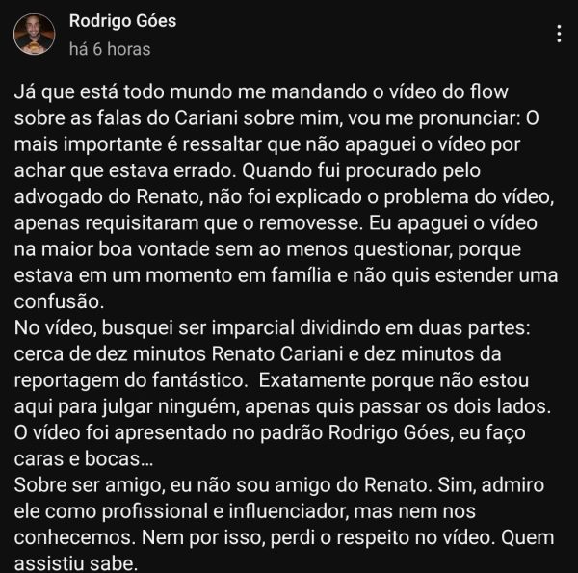Image resolution: width=578 pixels, height=573 pixels.
Task: Click the phrase 'padrão Rodrigo Góes'
Action: pos(355,432)
